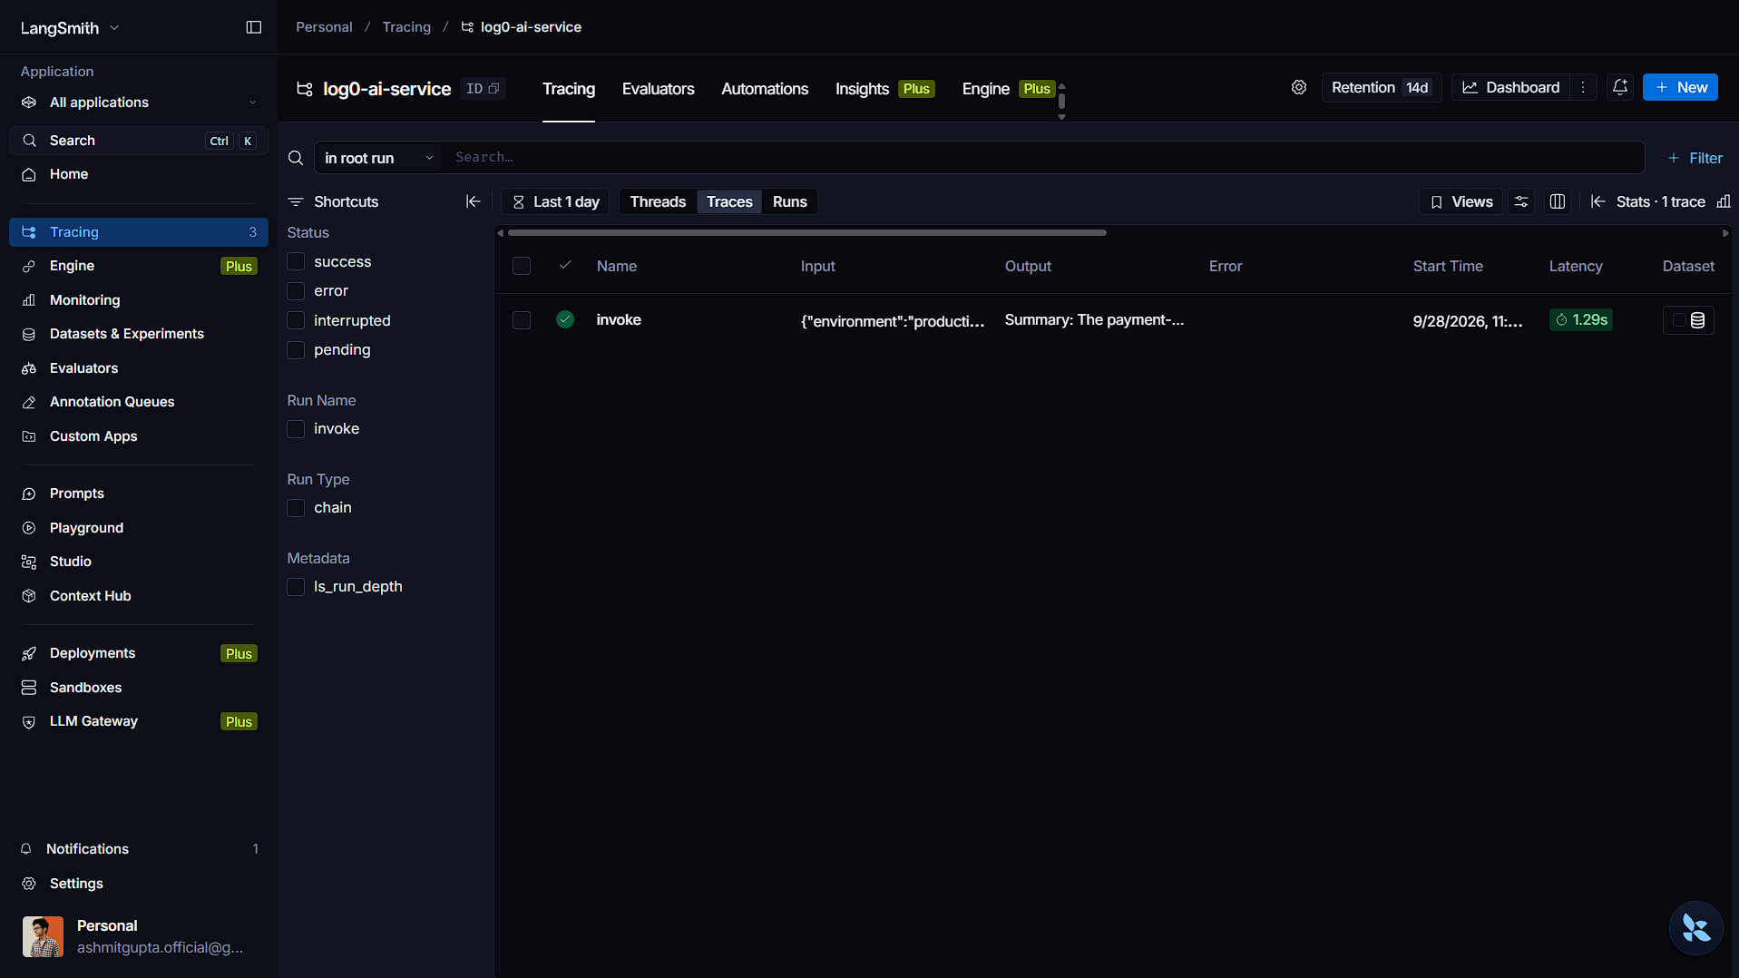The width and height of the screenshot is (1739, 978).
Task: Open the Last 1 day time range
Action: pyautogui.click(x=556, y=201)
